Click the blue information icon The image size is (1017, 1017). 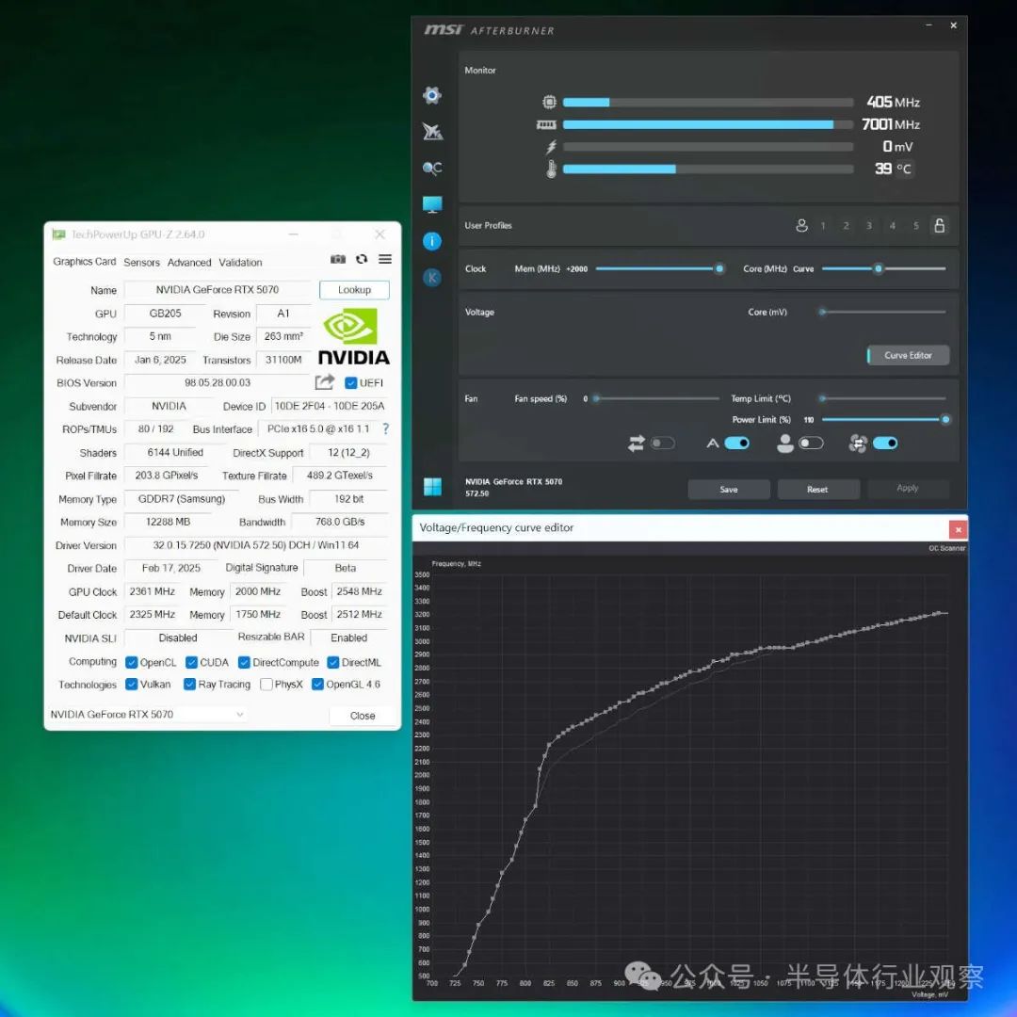coord(432,241)
